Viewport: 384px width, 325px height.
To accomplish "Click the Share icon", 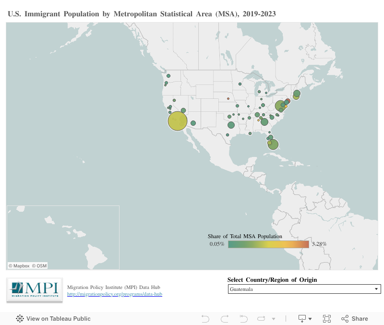I will tap(345, 319).
